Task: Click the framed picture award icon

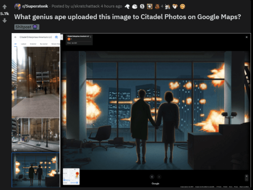Action: (x=149, y=6)
